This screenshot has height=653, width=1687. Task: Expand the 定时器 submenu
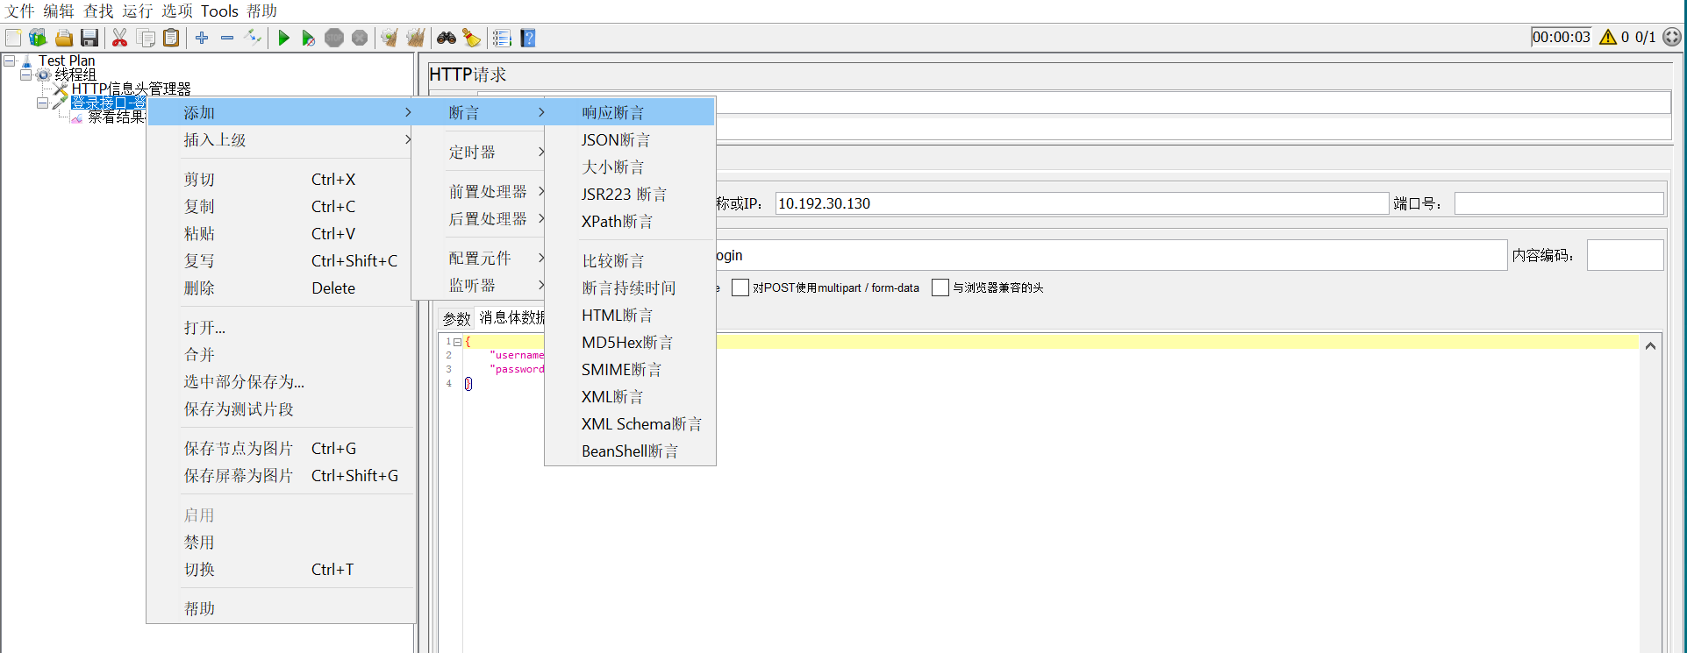[x=479, y=152]
